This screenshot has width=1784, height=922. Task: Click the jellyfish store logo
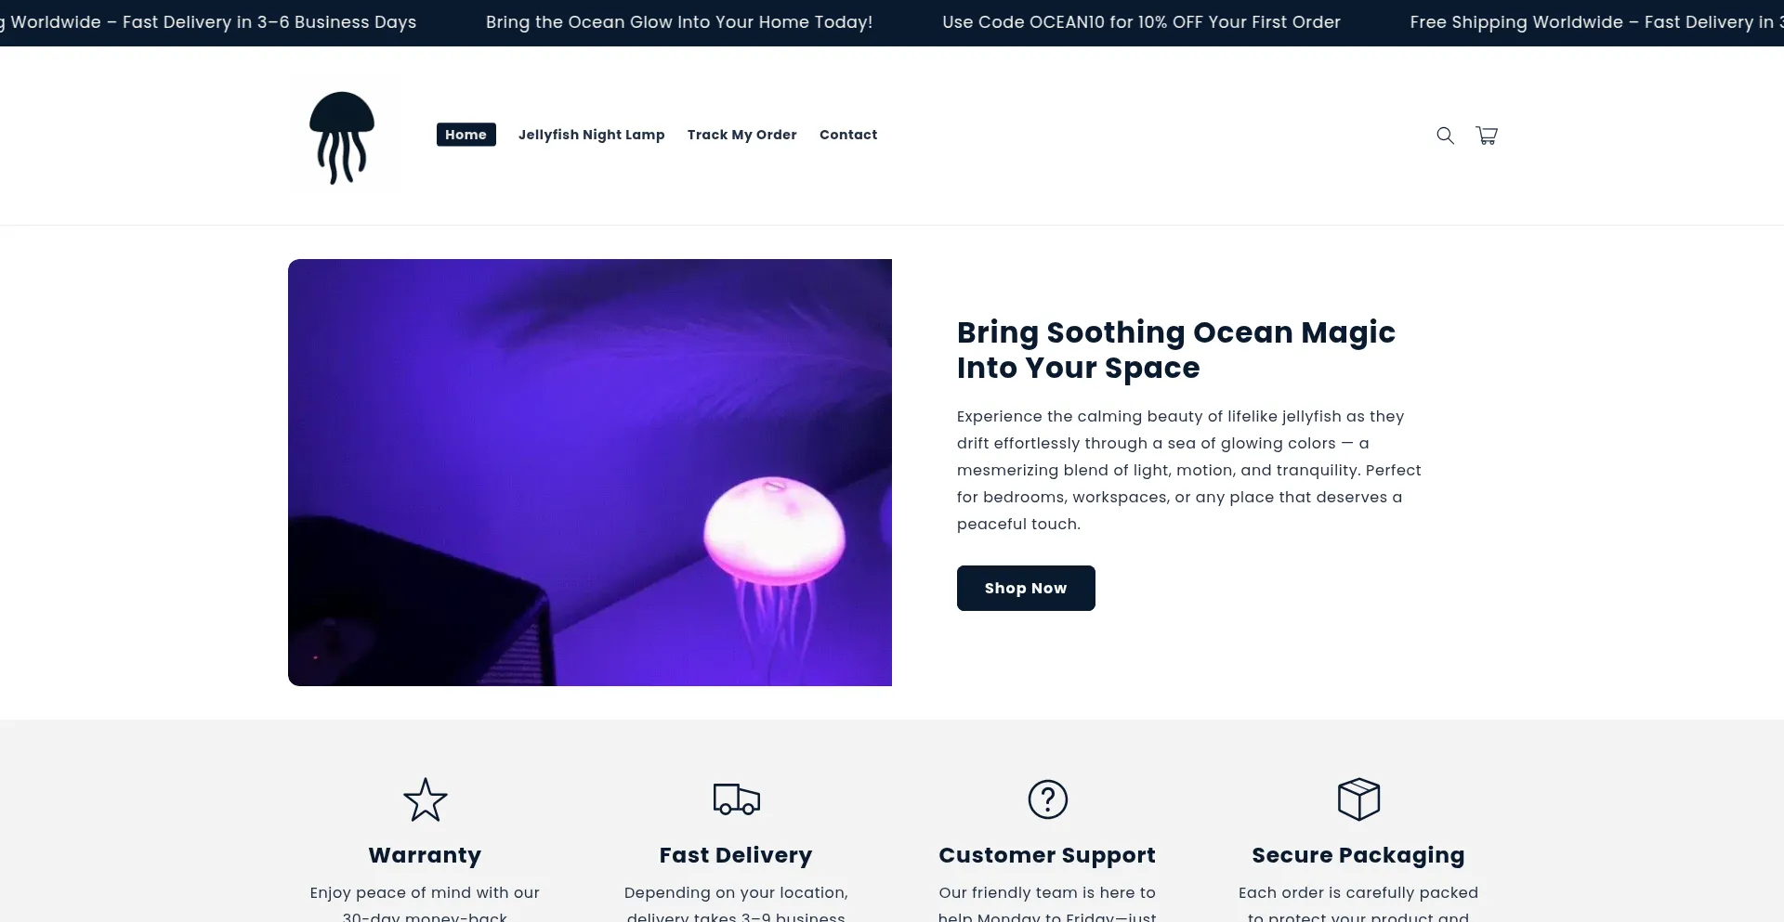pyautogui.click(x=342, y=136)
